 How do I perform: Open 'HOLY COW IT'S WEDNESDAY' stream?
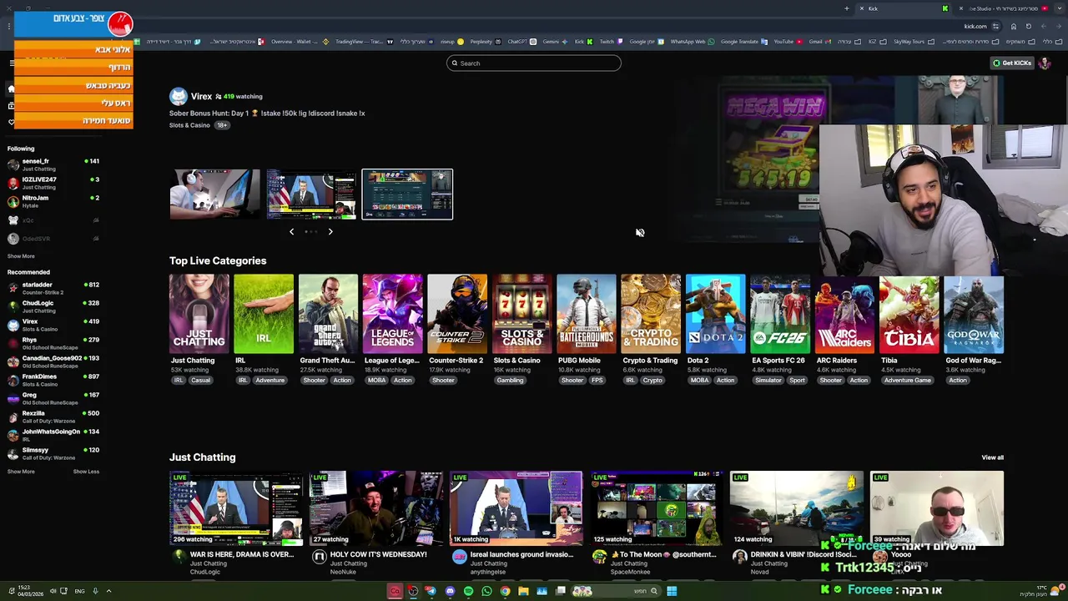pyautogui.click(x=376, y=508)
